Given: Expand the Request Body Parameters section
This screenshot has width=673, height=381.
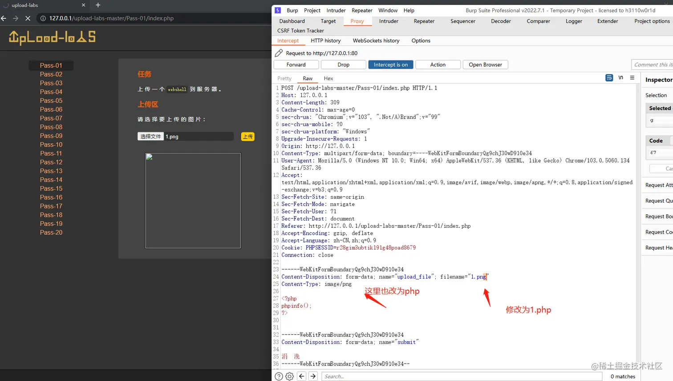Looking at the screenshot, I should pos(659,217).
